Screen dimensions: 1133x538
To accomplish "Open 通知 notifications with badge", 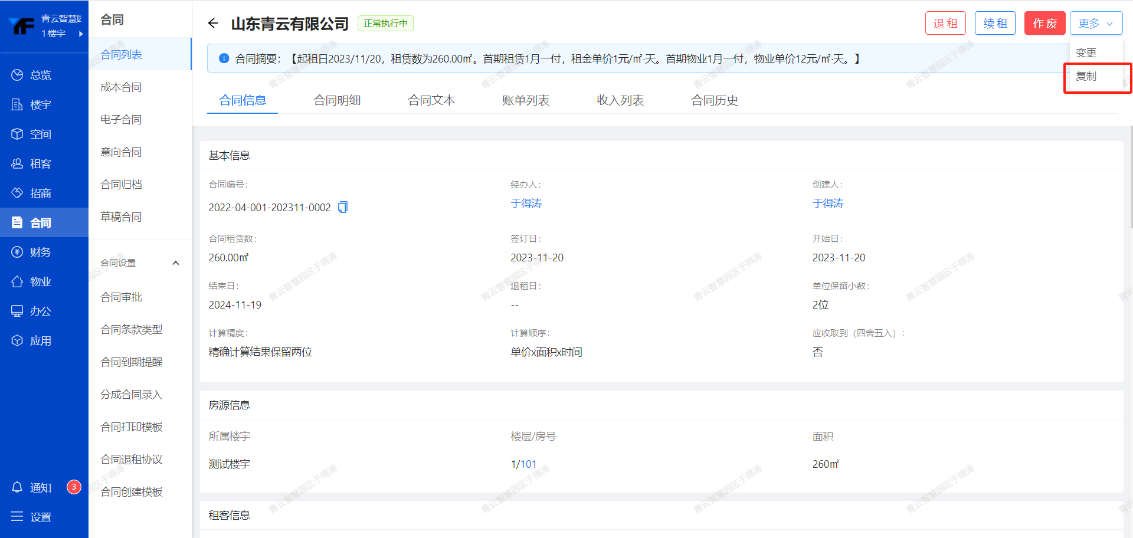I will [40, 487].
